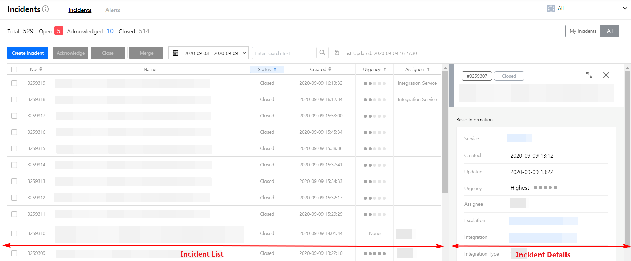Close the incident details panel
Image resolution: width=631 pixels, height=261 pixels.
click(x=606, y=75)
